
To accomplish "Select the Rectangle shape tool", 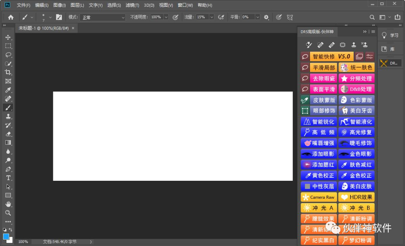I will tap(8, 195).
